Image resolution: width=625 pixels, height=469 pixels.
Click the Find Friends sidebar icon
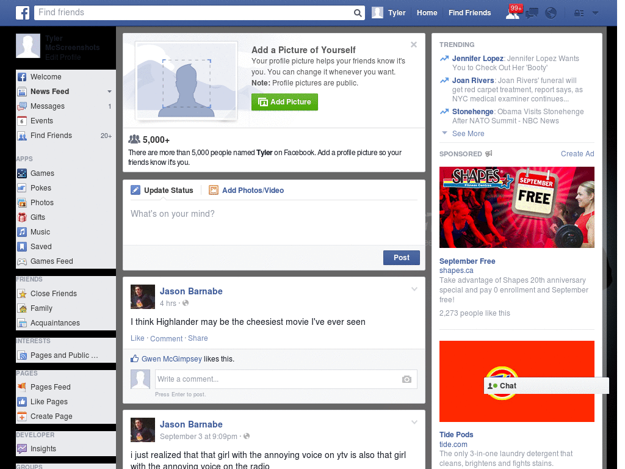click(x=23, y=136)
